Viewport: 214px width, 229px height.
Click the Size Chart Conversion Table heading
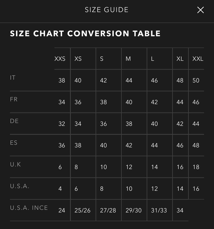click(x=85, y=34)
